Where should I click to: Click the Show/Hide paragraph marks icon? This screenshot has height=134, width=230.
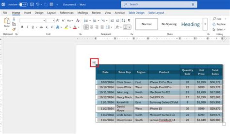[x=129, y=20]
